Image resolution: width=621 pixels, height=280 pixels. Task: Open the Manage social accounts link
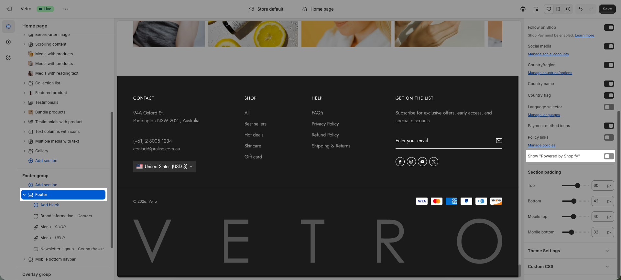pyautogui.click(x=548, y=54)
